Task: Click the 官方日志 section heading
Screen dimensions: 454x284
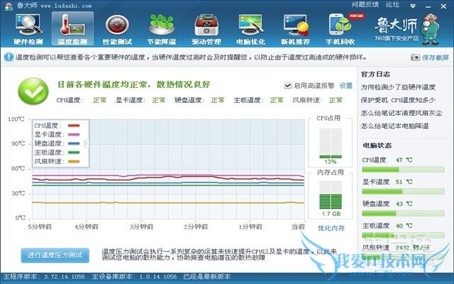Action: coord(375,74)
